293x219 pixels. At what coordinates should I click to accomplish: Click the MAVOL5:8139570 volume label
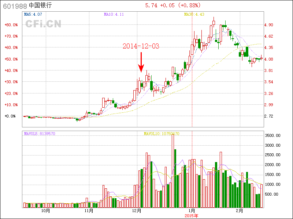click(40, 134)
